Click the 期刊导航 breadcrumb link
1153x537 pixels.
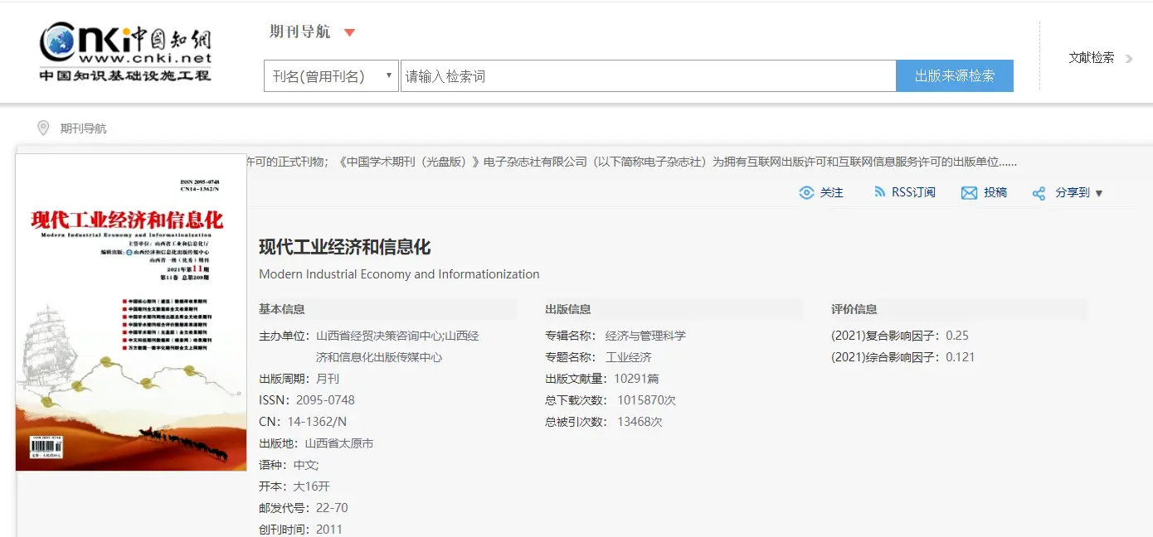(83, 128)
